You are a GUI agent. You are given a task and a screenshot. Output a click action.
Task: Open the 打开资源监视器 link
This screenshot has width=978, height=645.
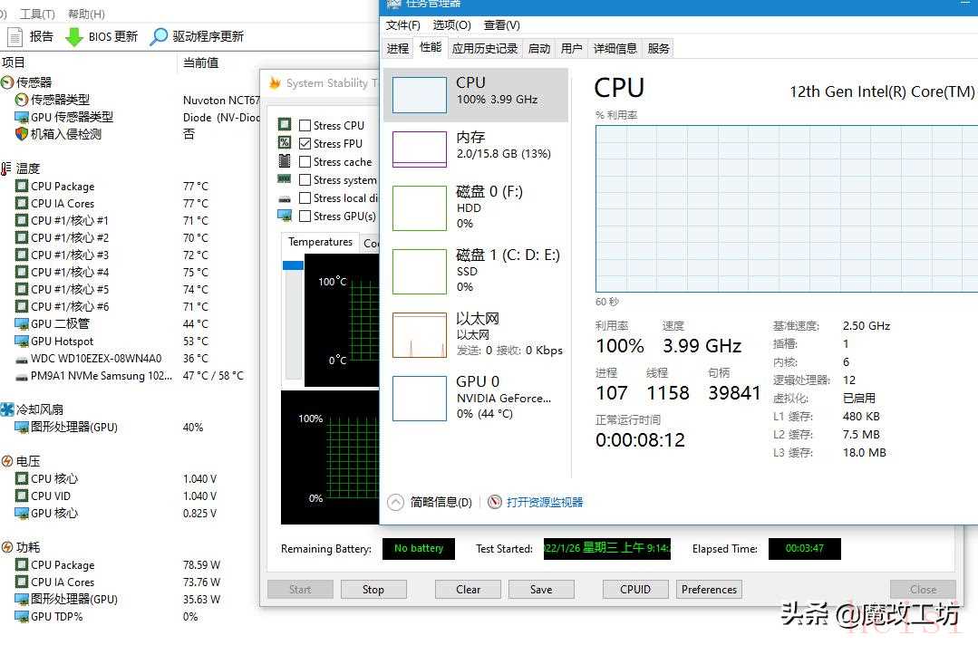(x=545, y=502)
